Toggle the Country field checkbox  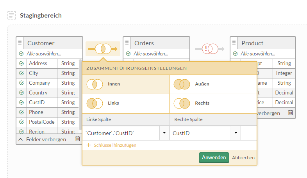[x=21, y=93]
